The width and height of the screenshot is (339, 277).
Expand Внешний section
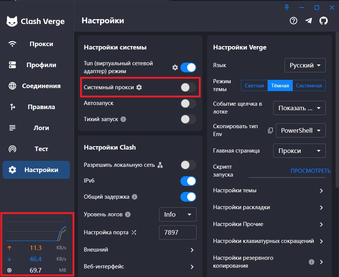coord(140,250)
